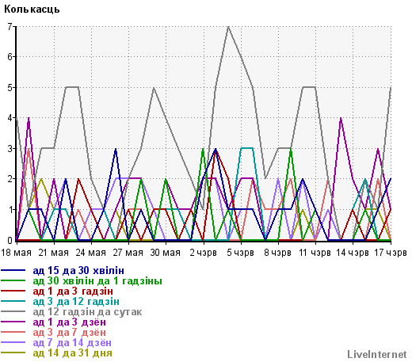412x362 pixels.
Task: Select legend entry "ад 1 да 3 гадзін"
Action: (x=73, y=292)
